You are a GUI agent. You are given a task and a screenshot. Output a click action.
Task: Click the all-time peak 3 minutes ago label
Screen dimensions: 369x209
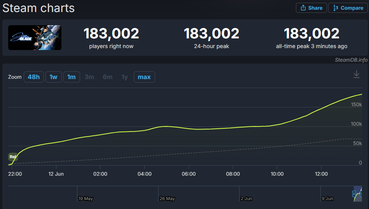click(x=311, y=46)
